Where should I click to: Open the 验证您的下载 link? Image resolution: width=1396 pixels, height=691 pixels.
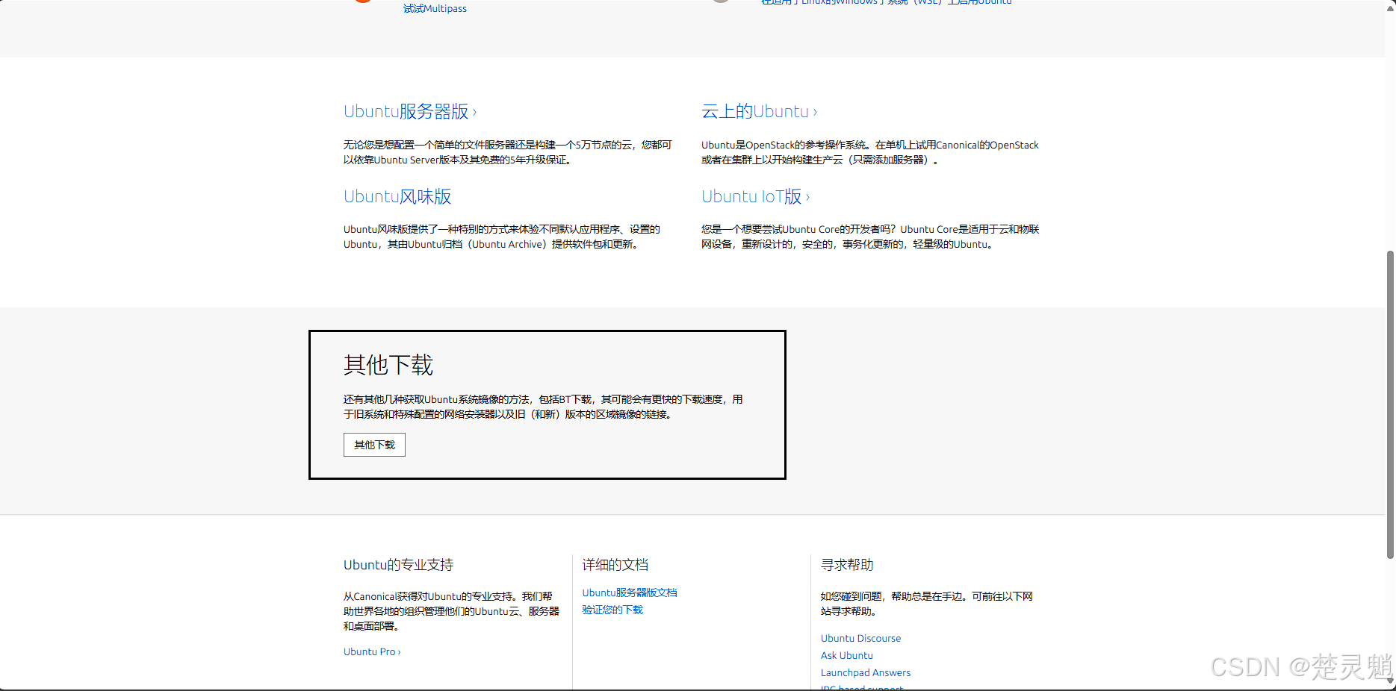[612, 610]
